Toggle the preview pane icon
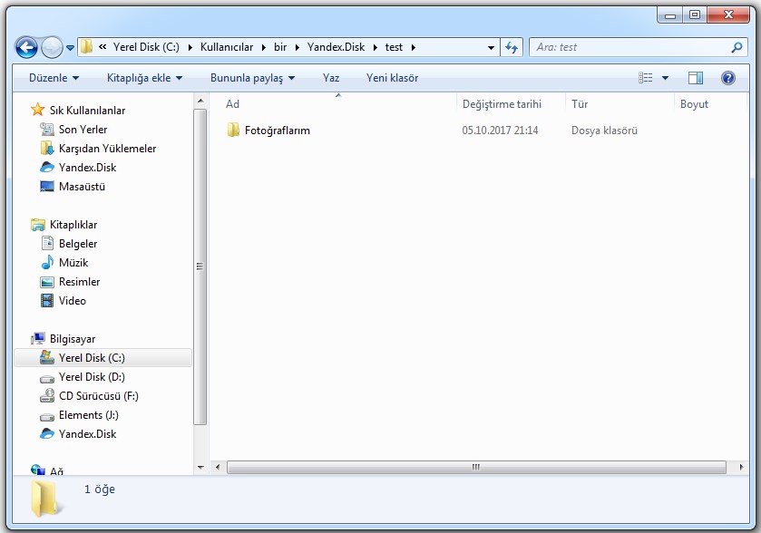761x533 pixels. click(696, 78)
